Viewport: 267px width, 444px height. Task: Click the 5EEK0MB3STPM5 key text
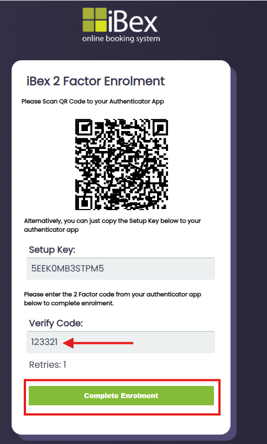click(x=67, y=268)
